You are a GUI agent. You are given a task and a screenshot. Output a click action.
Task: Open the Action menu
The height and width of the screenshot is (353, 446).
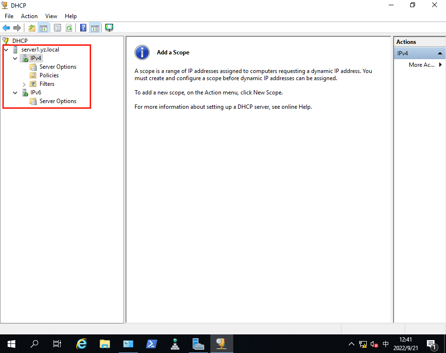coord(29,16)
